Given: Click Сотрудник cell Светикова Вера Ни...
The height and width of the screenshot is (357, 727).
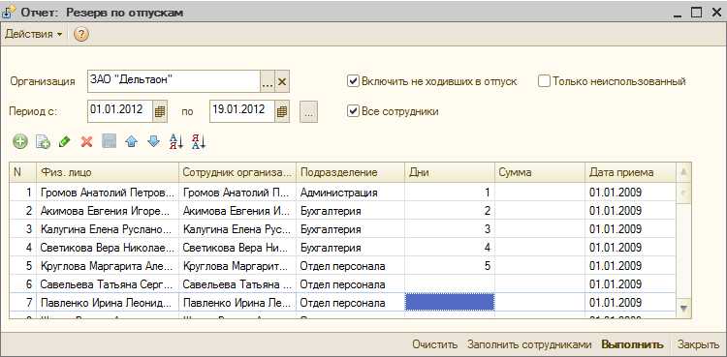Looking at the screenshot, I should coord(237,248).
